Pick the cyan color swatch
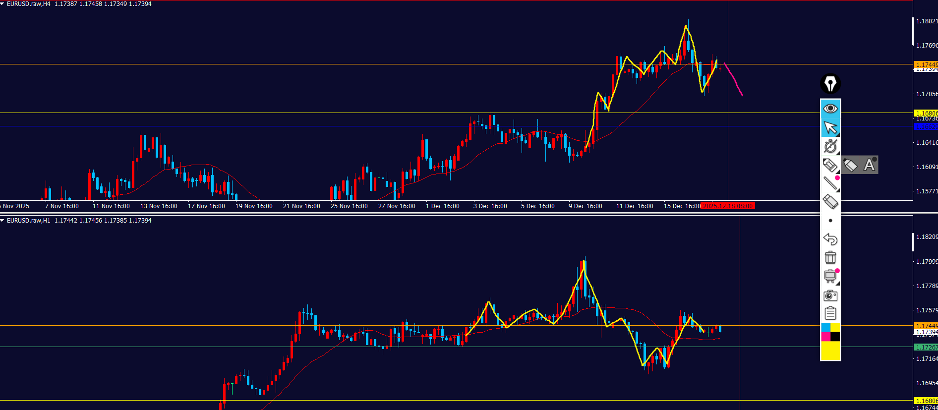This screenshot has height=410, width=938. tap(825, 327)
